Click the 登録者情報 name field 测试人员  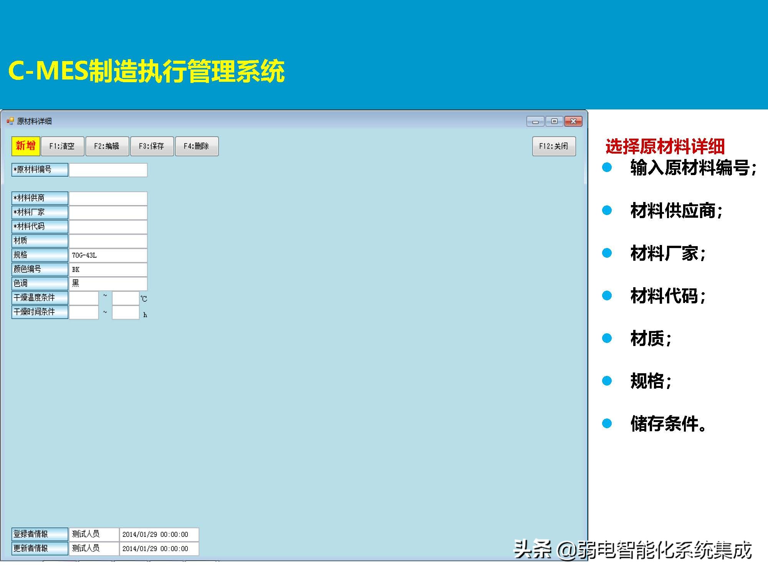click(94, 534)
